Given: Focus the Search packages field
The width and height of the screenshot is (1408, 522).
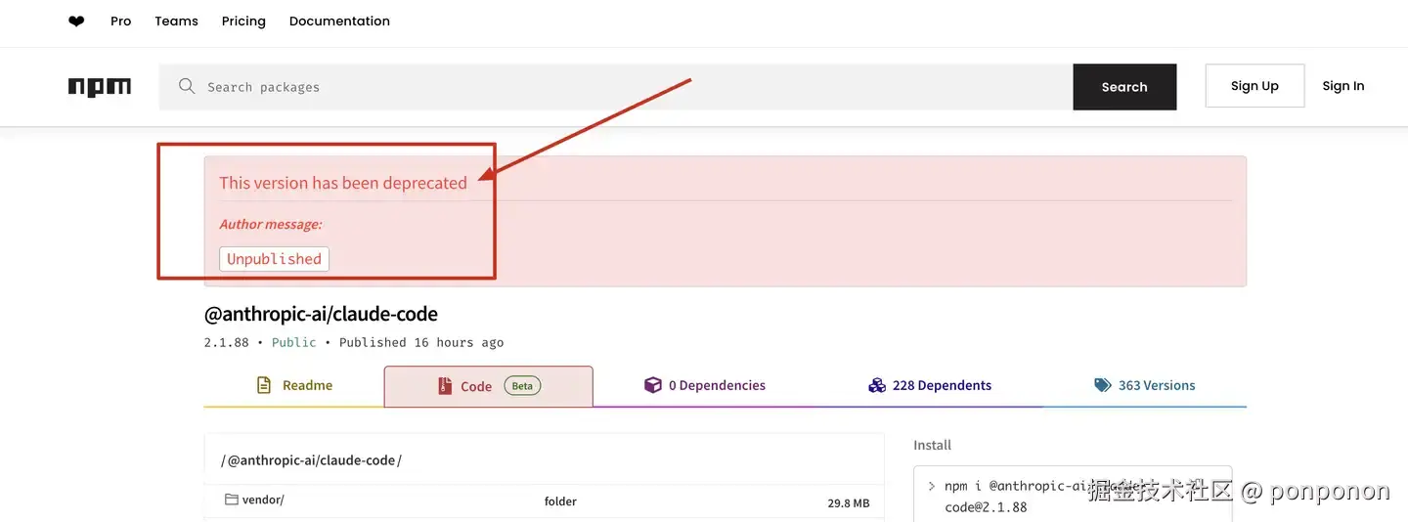Looking at the screenshot, I should (x=616, y=87).
